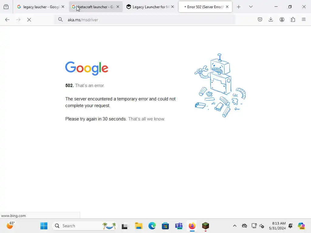Minimize the Firefox window
This screenshot has width=311, height=233.
[276, 7]
